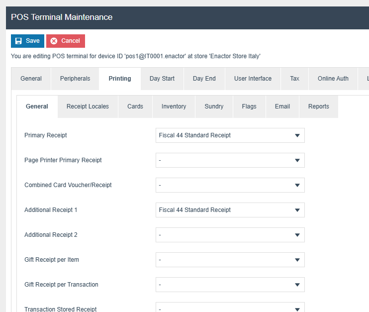The image size is (369, 312).
Task: Switch to the Flags sub-tab
Action: [x=249, y=106]
